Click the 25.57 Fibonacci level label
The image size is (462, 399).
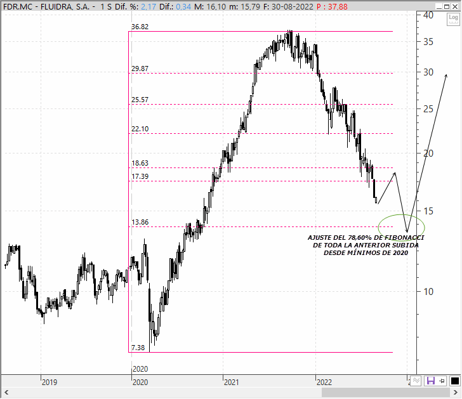tap(140, 100)
